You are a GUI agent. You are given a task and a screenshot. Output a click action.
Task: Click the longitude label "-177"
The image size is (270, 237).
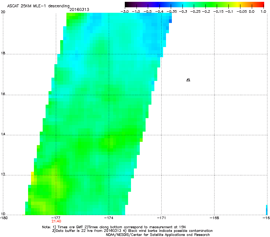(x=56, y=218)
